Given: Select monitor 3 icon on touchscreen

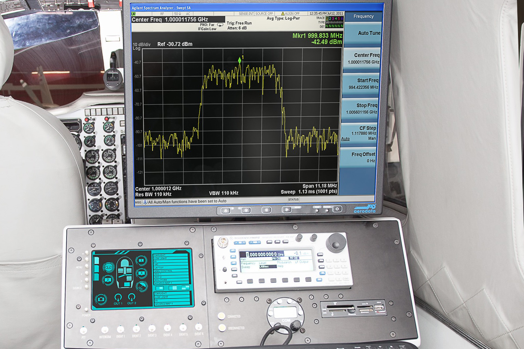Looking at the screenshot, I should coord(141,273).
